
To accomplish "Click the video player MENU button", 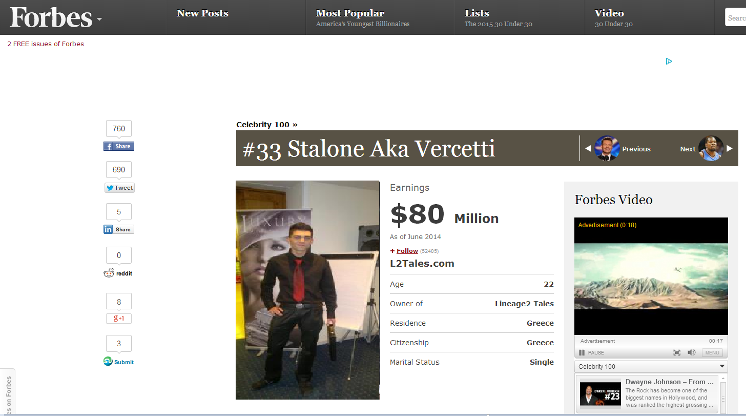I will click(712, 352).
